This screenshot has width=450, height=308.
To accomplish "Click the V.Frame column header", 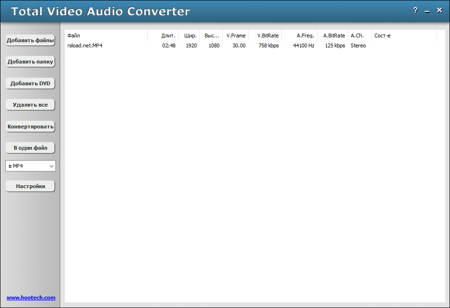I will point(236,35).
